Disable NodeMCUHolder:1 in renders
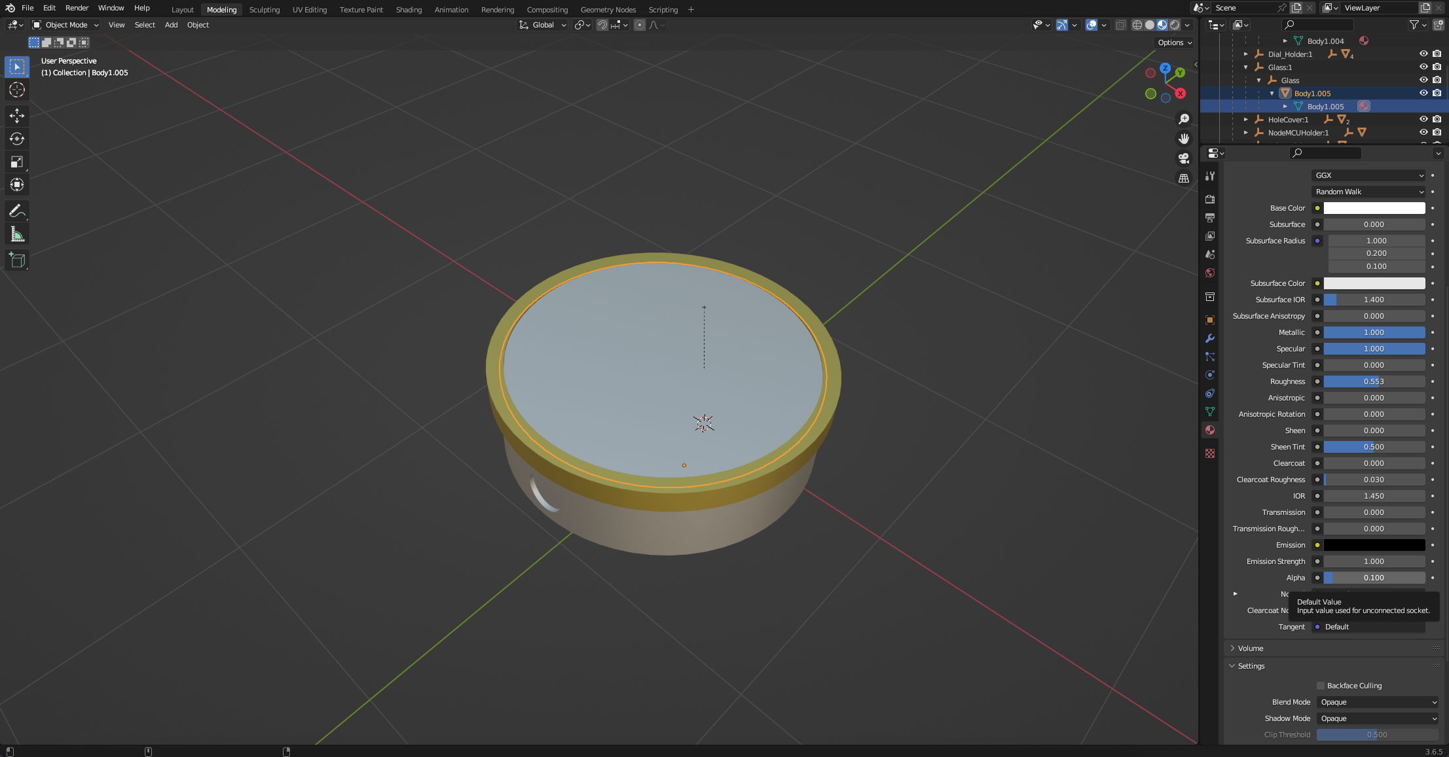 click(x=1437, y=132)
